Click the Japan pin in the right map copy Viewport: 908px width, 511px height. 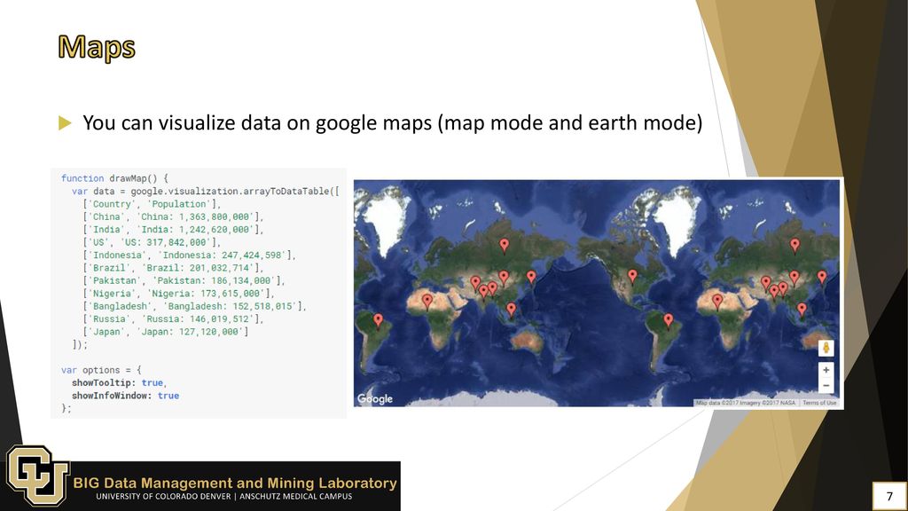point(822,278)
